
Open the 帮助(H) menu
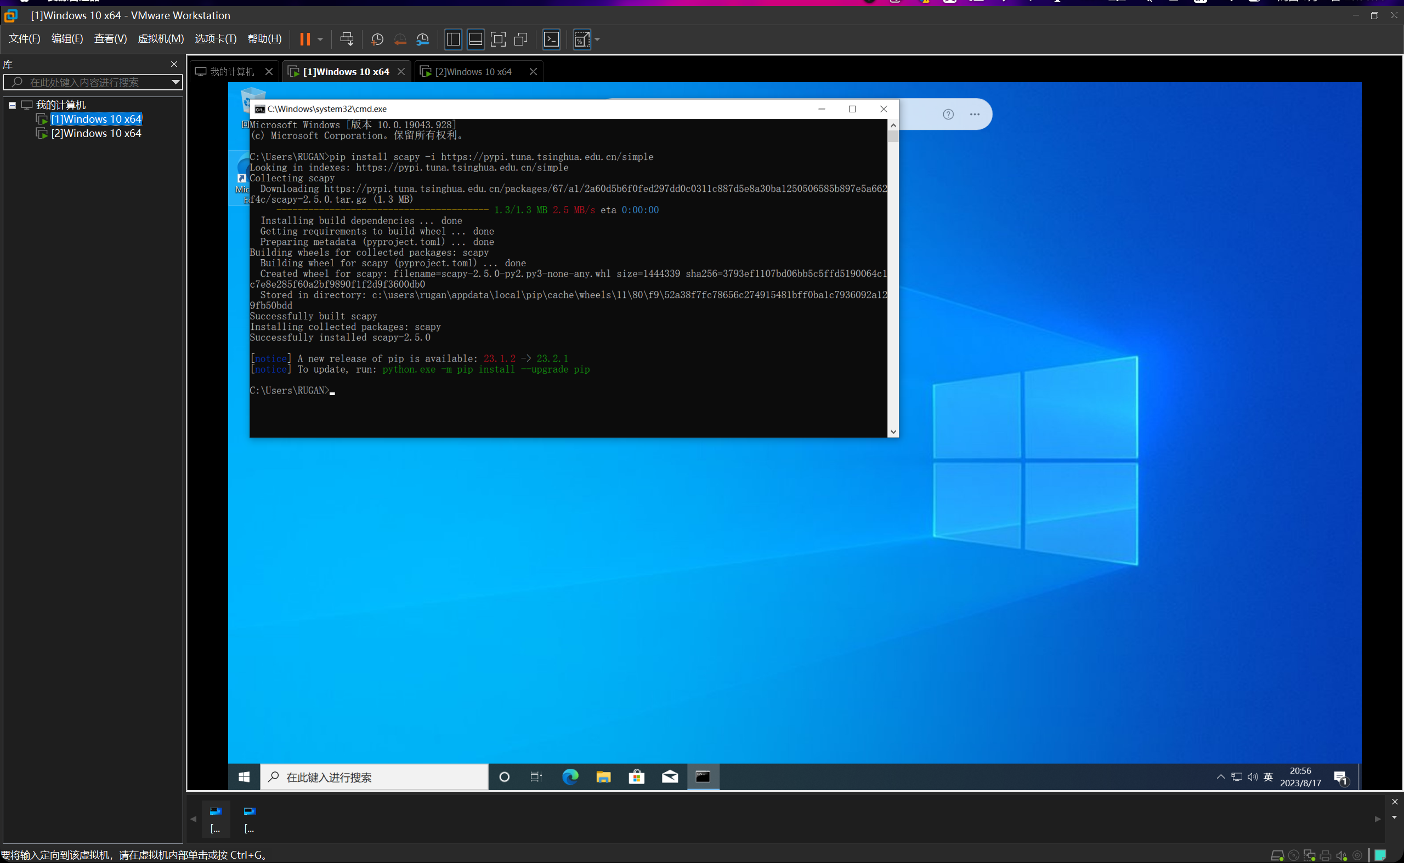[264, 38]
